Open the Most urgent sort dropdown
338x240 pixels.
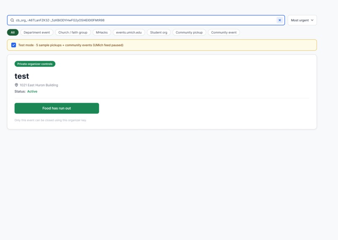(302, 20)
